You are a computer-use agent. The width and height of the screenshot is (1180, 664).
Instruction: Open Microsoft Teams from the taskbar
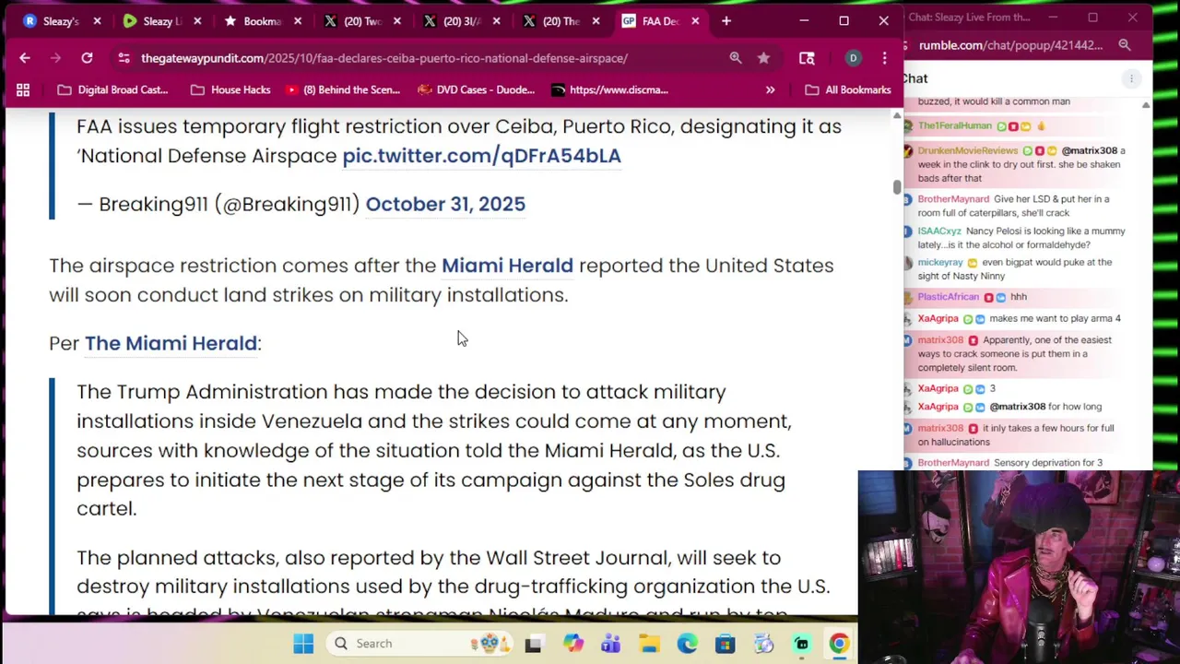pos(610,644)
